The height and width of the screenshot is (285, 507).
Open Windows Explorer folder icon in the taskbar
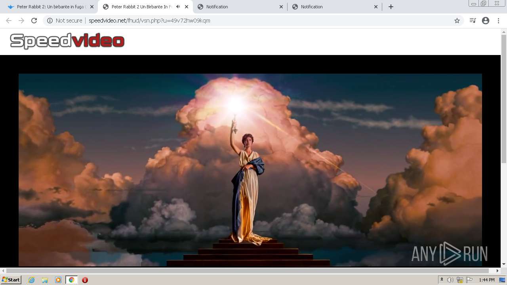[x=45, y=280]
